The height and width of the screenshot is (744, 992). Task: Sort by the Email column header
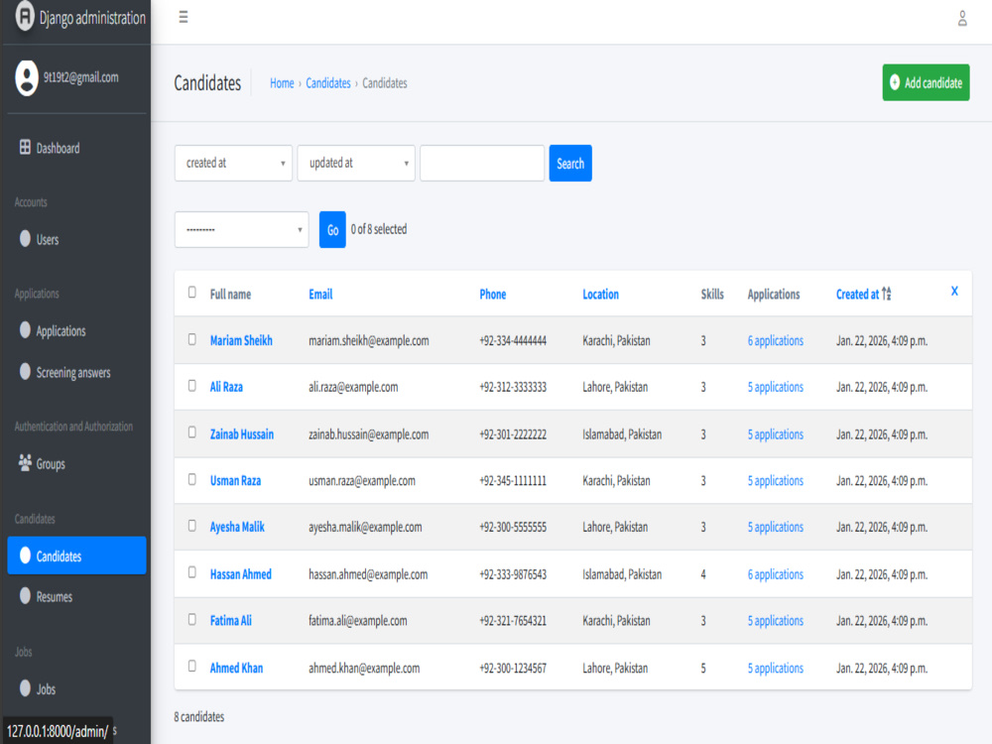coord(320,295)
